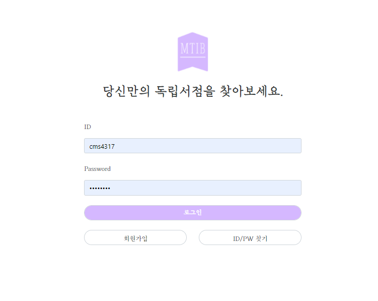Select the ID/PW 찾기 outlined button

(250, 237)
